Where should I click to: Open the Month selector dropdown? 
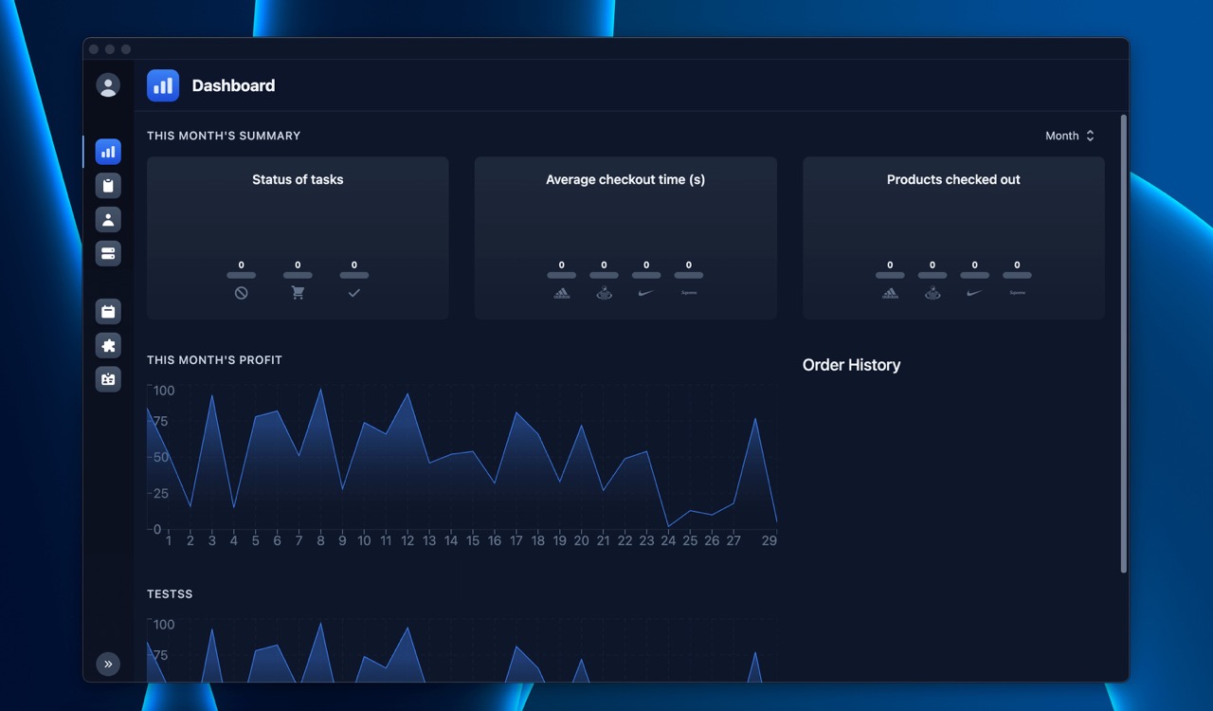1069,136
